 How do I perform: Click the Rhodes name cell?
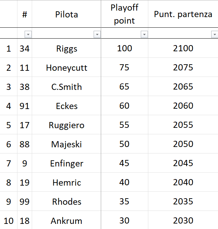click(x=66, y=201)
